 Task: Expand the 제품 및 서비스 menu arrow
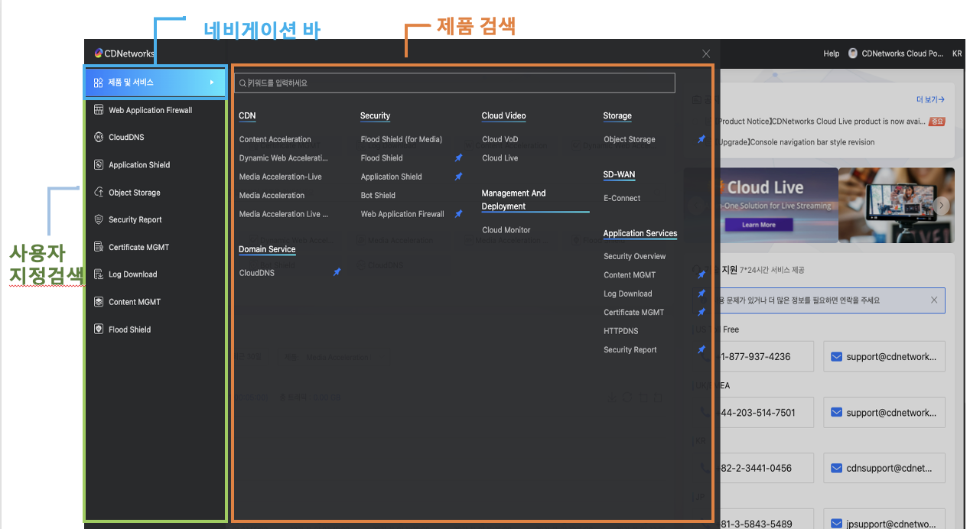(212, 83)
